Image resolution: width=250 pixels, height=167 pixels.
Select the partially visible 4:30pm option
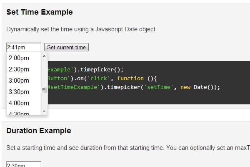point(19,113)
